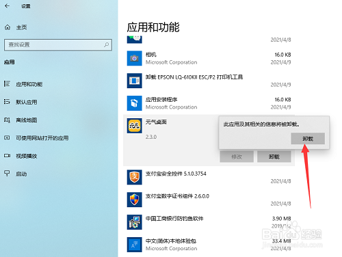The width and height of the screenshot is (342, 257).
Task: Select 中国工商银行防钓鱼软件 entry
Action: [x=174, y=219]
